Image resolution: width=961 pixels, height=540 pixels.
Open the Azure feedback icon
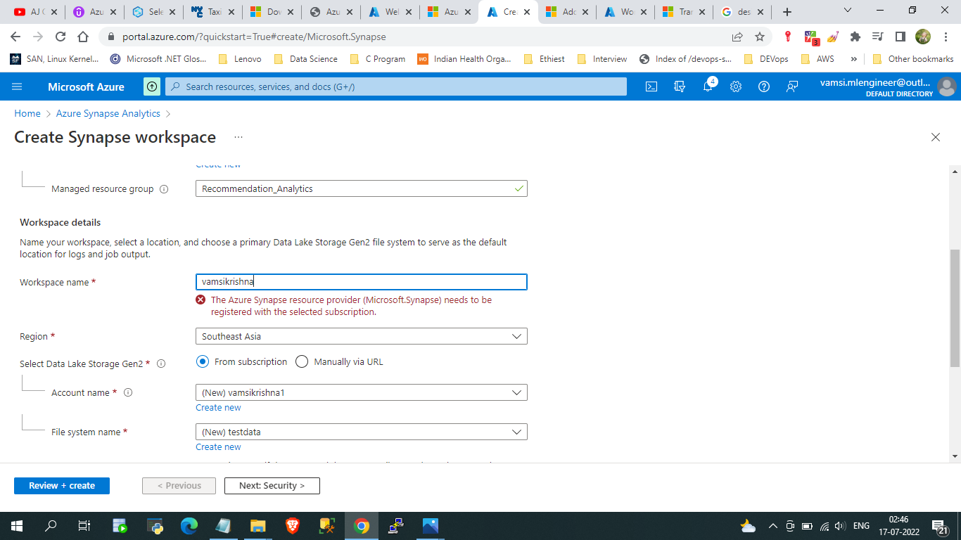coord(792,86)
